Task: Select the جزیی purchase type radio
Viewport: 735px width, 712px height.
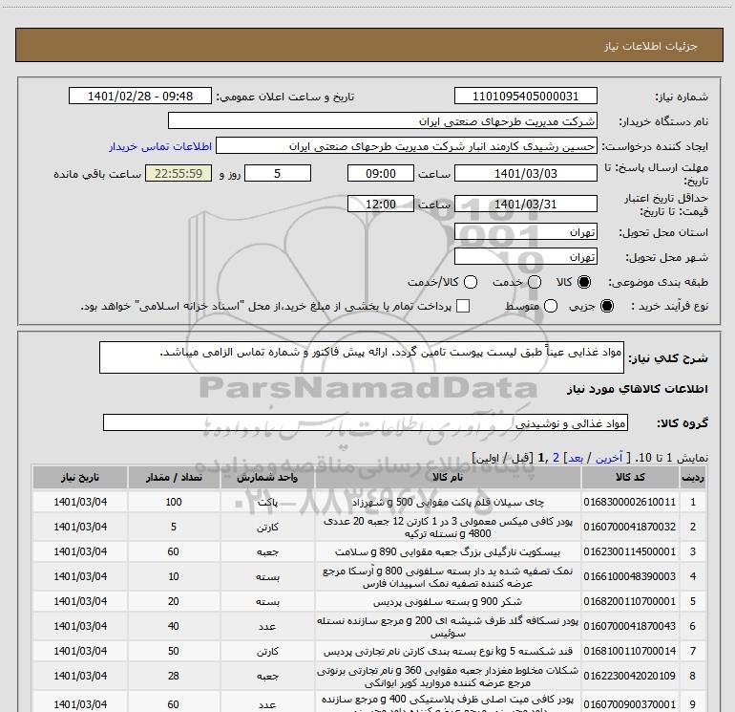Action: (607, 306)
